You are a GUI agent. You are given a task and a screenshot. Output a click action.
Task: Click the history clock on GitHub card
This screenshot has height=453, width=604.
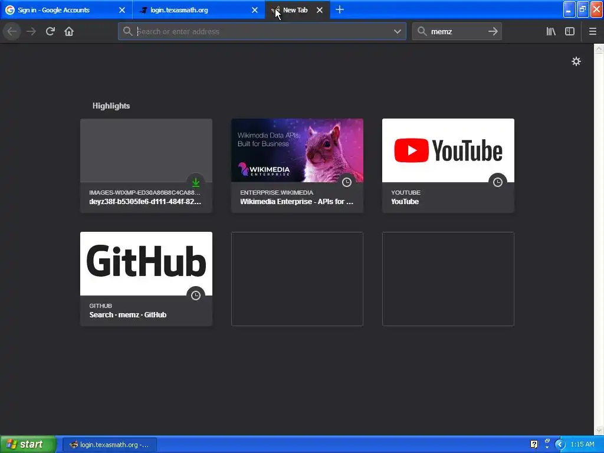coord(196,296)
